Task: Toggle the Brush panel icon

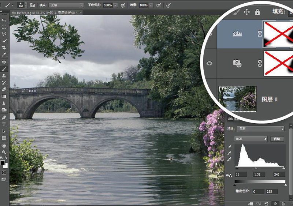Action: pos(33,5)
